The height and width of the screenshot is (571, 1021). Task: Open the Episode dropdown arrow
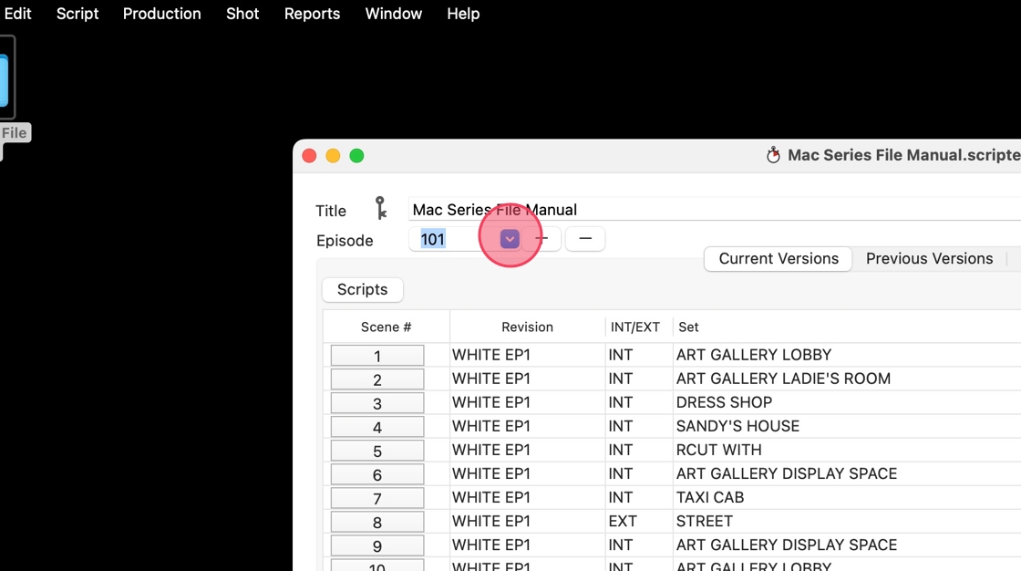(510, 239)
